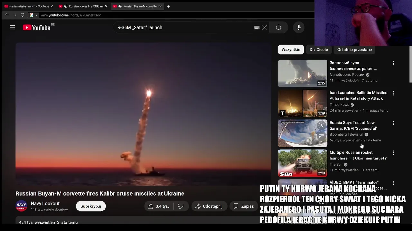412x231 pixels.
Task: Share the video via Udostępnij
Action: 209,206
